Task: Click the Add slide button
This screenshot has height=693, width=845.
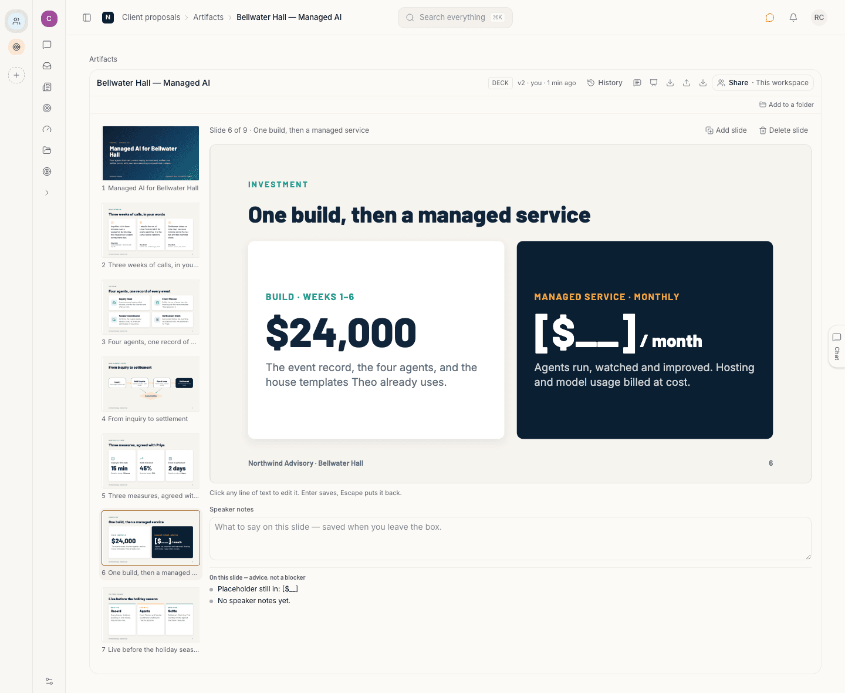Action: pyautogui.click(x=726, y=130)
